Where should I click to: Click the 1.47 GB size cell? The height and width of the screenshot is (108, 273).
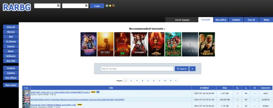[x=224, y=93]
